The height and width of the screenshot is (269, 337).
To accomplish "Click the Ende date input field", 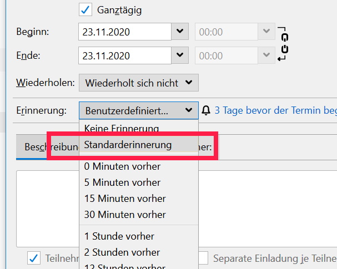I will (124, 55).
